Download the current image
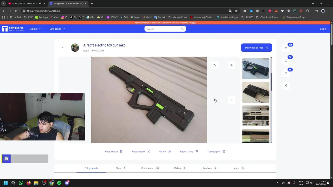 point(232,65)
